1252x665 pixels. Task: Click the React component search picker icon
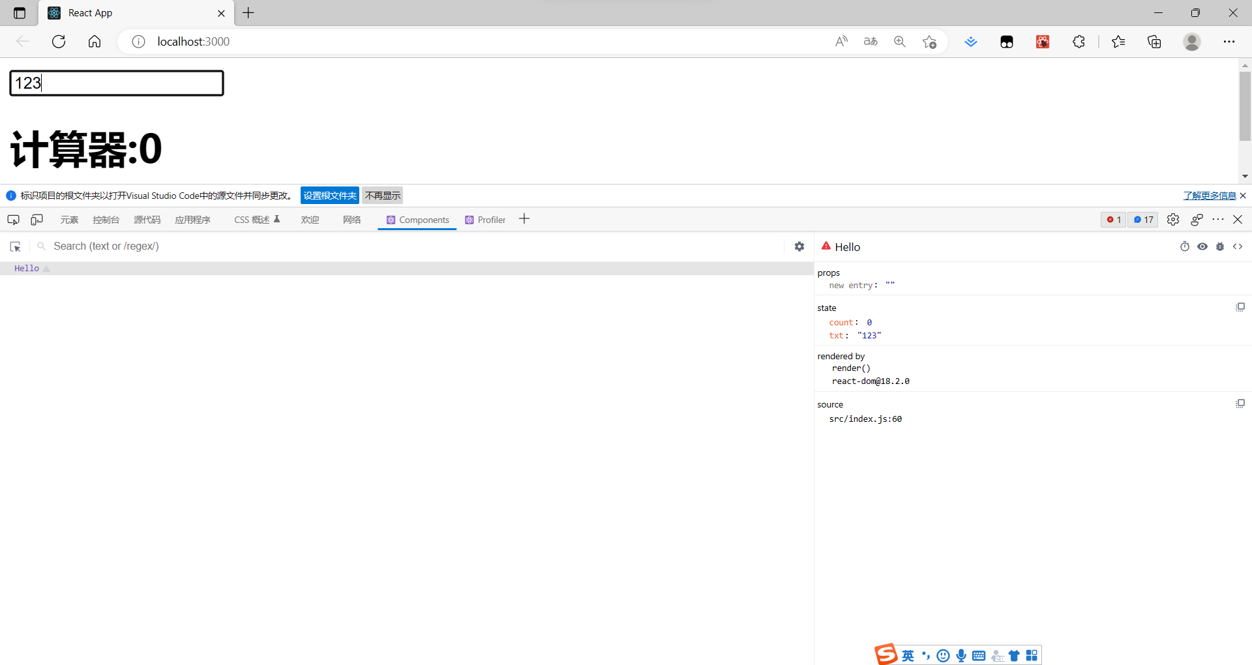point(15,246)
